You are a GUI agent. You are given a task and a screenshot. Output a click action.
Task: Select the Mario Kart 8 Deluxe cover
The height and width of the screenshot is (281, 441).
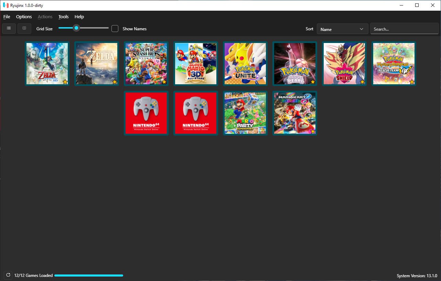pyautogui.click(x=294, y=113)
